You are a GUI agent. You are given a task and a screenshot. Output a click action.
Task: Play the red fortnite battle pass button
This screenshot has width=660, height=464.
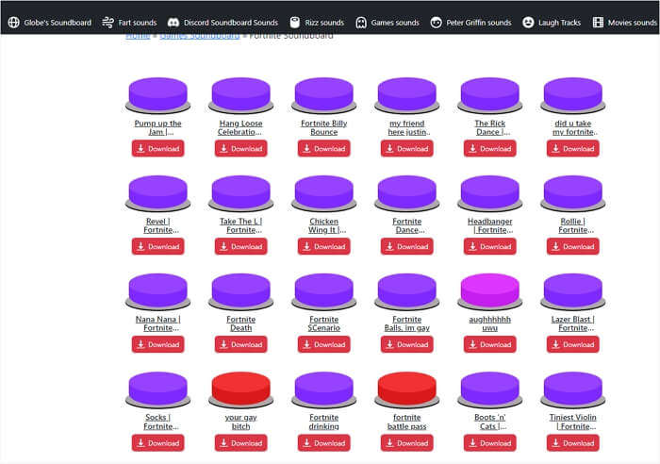click(406, 388)
